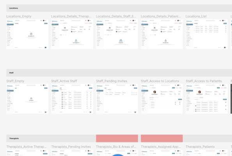
Task: Select the Therapists_Patients frame label
Action: [200, 147]
